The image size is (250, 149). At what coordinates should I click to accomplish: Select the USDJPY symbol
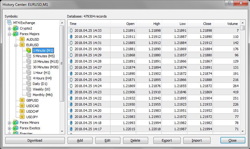(x=32, y=117)
